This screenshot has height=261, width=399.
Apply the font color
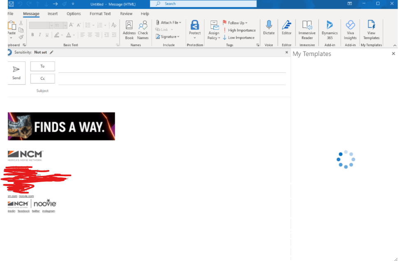(x=69, y=35)
